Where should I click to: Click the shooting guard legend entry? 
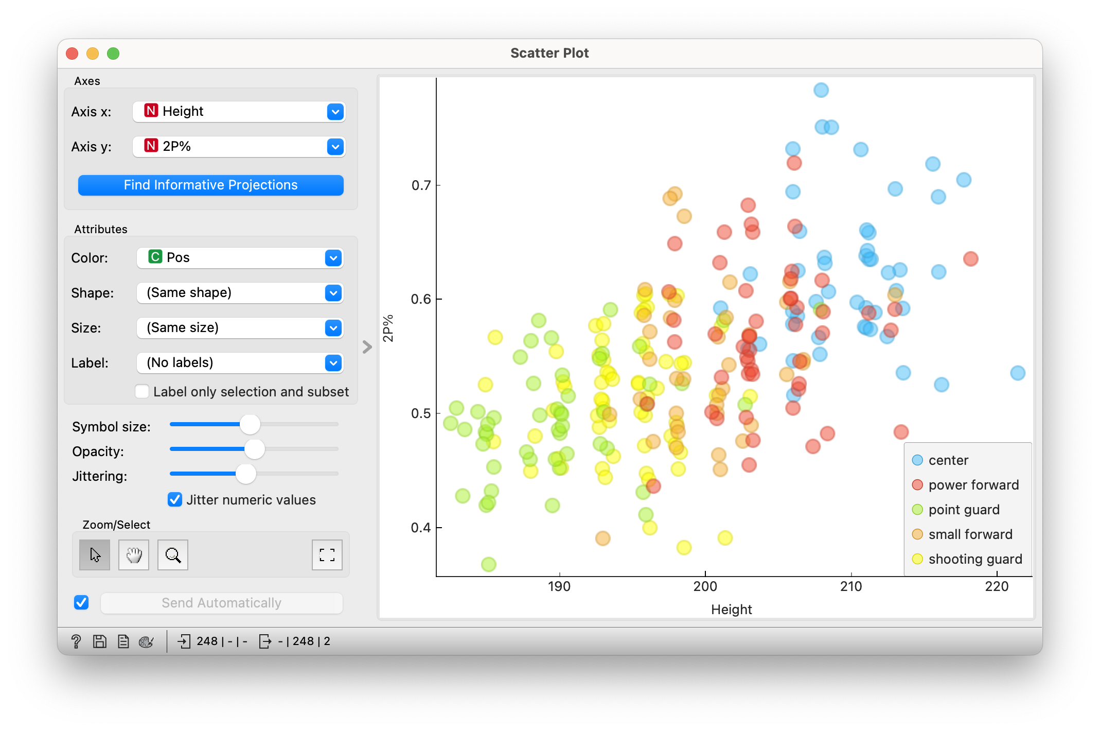point(967,559)
